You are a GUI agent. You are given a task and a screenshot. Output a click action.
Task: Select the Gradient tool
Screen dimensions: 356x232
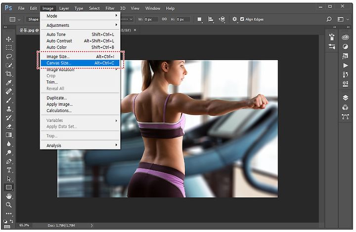click(8, 135)
